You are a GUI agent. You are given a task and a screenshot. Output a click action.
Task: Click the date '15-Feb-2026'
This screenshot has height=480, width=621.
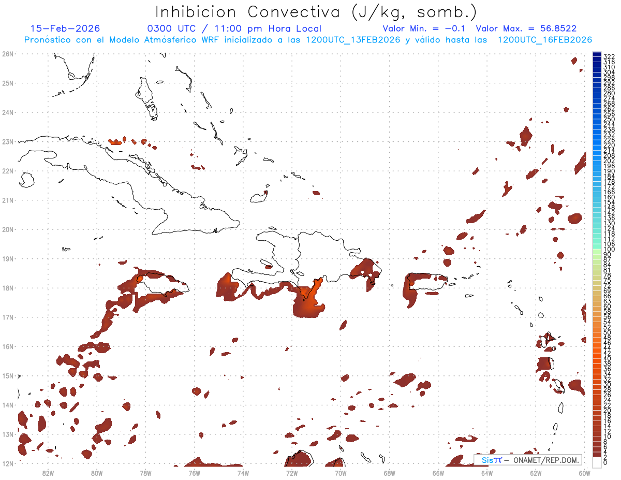click(x=65, y=29)
